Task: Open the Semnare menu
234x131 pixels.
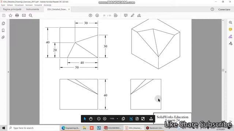Action: [x=29, y=5]
